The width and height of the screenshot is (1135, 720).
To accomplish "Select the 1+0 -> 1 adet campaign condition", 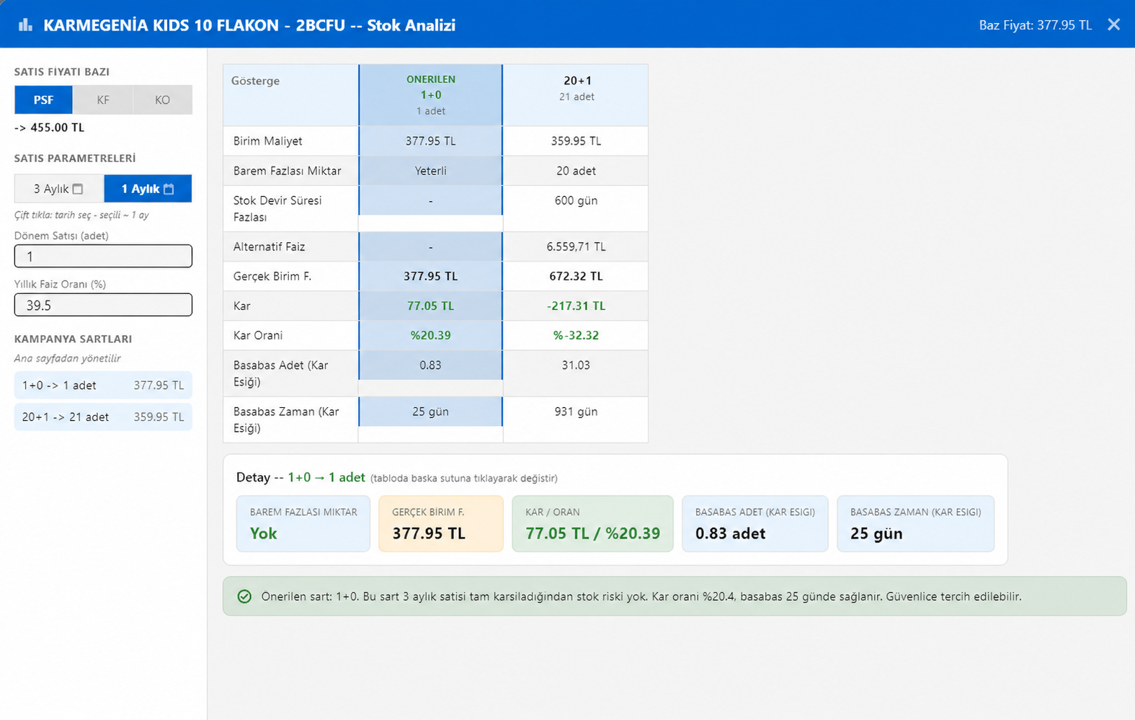I will (103, 385).
